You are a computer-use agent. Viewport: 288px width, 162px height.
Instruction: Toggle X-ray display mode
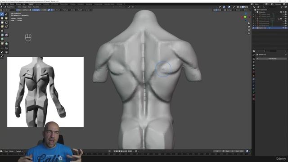238,7
